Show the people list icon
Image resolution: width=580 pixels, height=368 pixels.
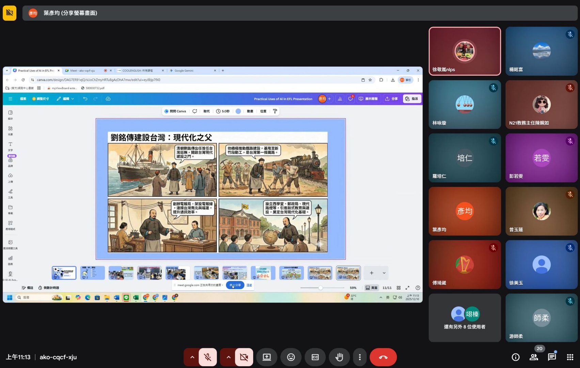[x=534, y=357]
